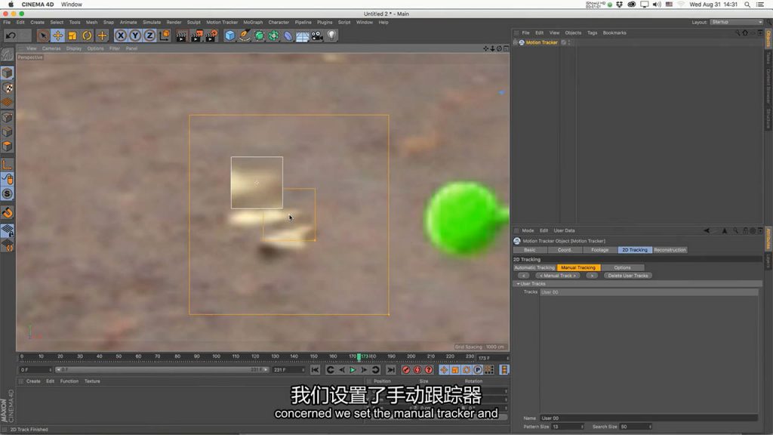Click the green timeline playhead at frame 173
773x435 pixels.
(x=359, y=356)
